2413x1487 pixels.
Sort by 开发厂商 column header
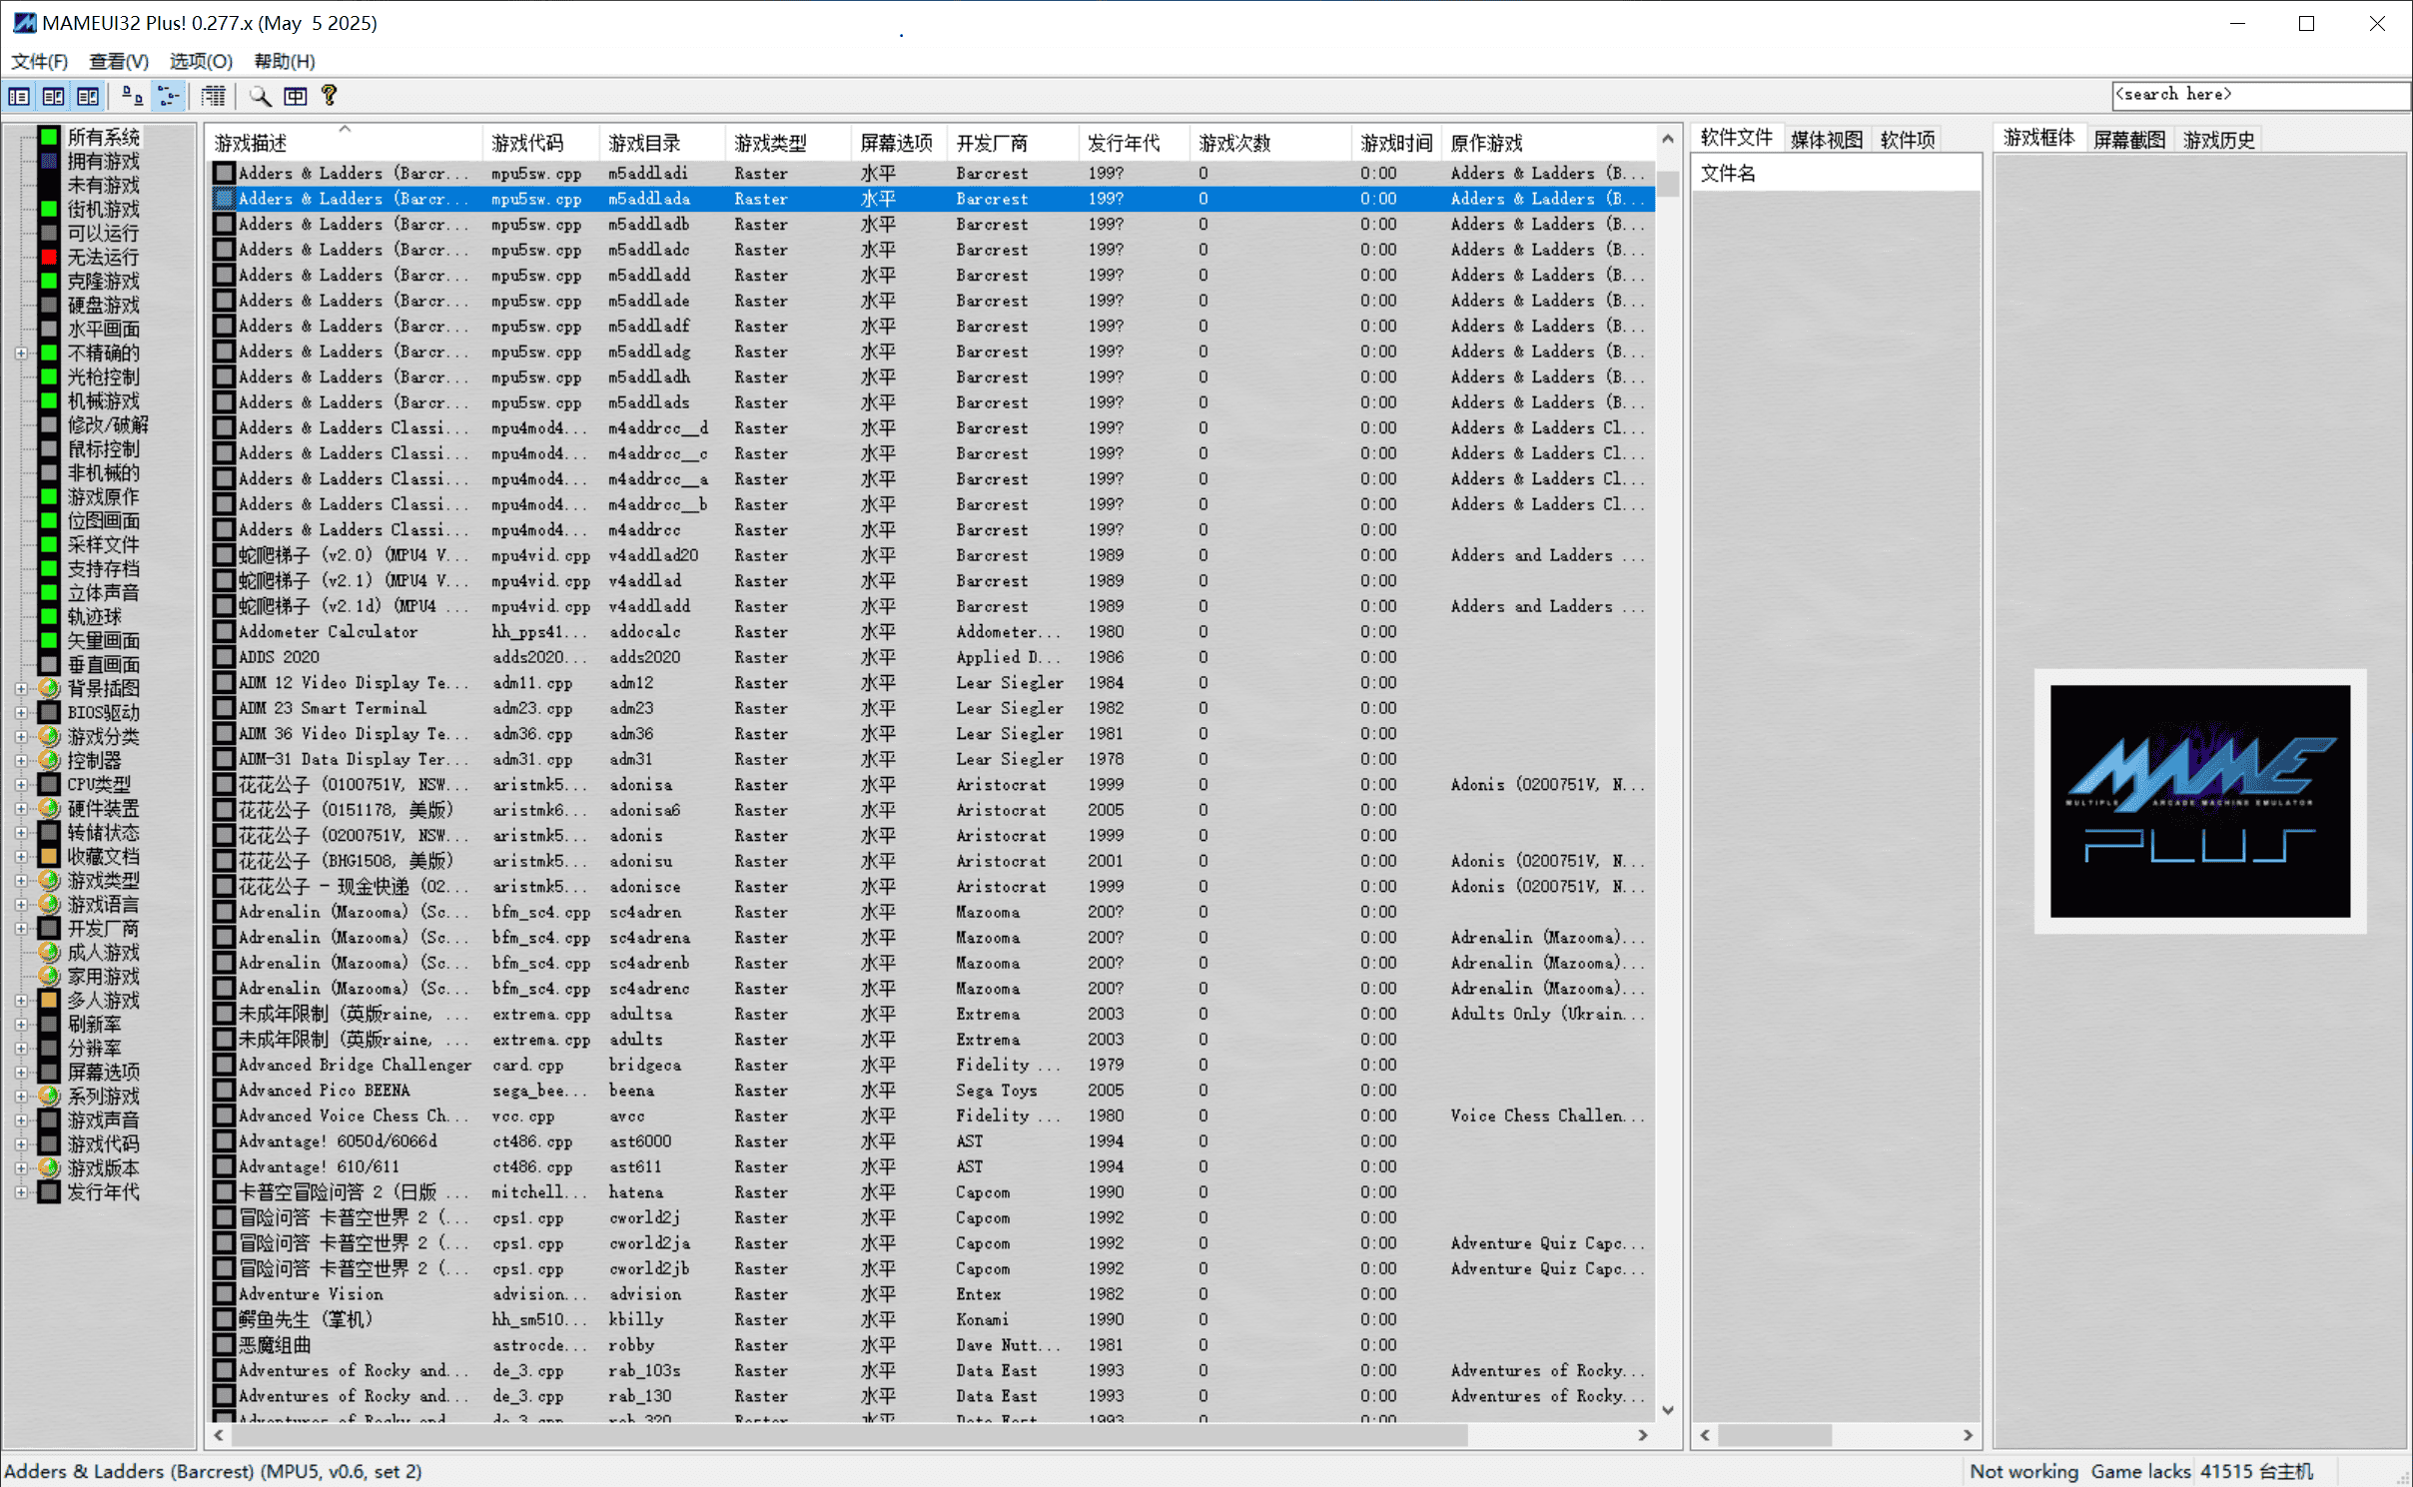pos(991,143)
